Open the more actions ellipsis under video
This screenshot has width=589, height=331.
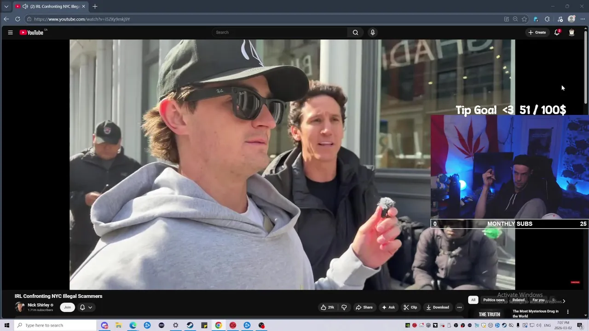pyautogui.click(x=459, y=307)
